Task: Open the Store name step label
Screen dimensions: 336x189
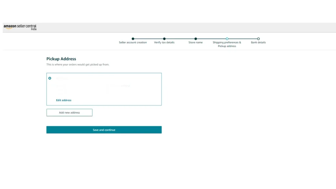Action: pyautogui.click(x=196, y=43)
